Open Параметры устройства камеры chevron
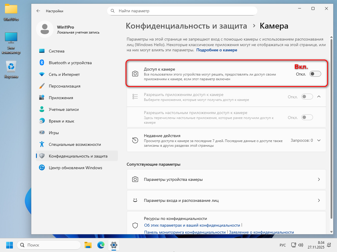The width and height of the screenshot is (337, 252). click(x=319, y=179)
